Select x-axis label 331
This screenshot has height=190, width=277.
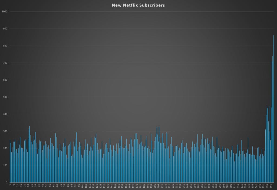[x=249, y=186]
